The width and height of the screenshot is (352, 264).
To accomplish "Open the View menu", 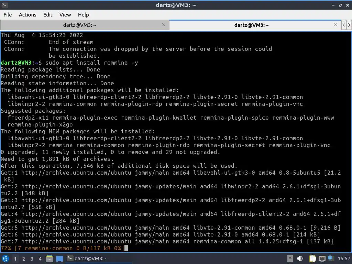I will tap(65, 14).
